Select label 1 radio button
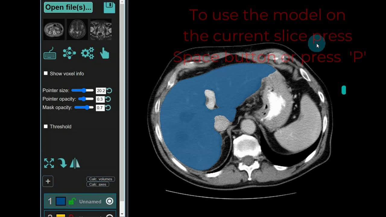Viewport: 386px width, 217px height. (x=109, y=201)
